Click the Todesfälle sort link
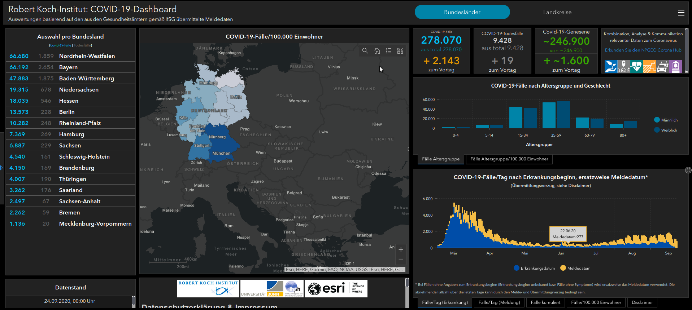Screen dimensions: 692x310 coord(82,45)
